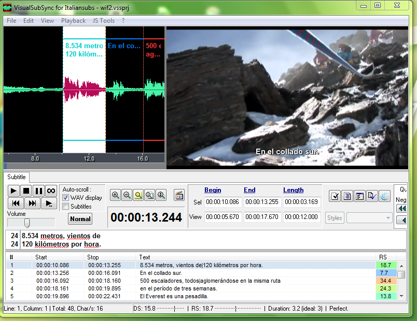
Task: Jump to the next subtitle button
Action: click(x=33, y=203)
